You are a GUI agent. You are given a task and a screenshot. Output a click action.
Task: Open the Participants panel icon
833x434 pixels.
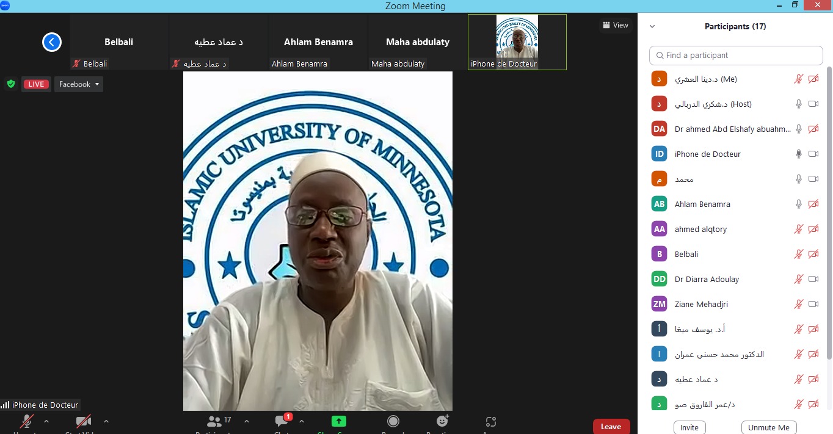[214, 421]
